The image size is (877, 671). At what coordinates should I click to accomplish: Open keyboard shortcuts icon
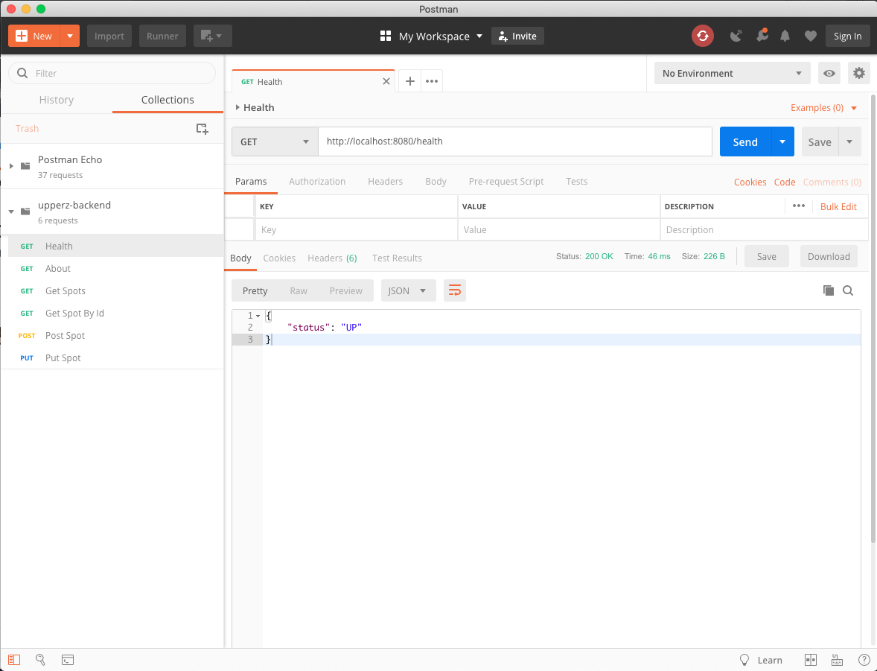[x=838, y=660]
